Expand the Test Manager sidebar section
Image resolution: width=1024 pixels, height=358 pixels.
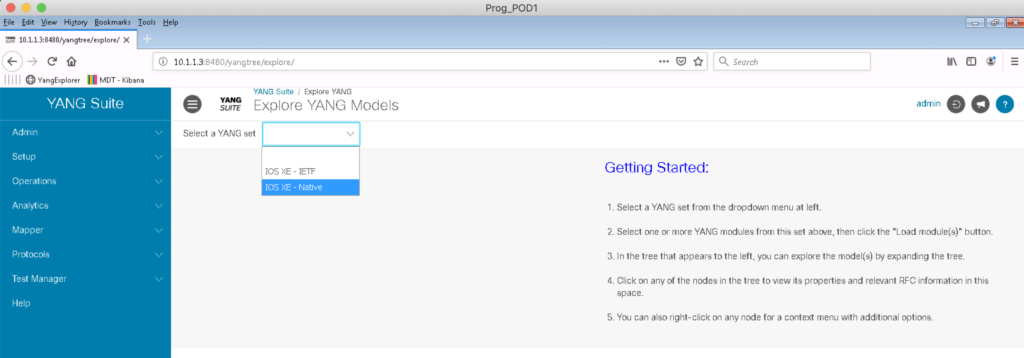tap(86, 279)
